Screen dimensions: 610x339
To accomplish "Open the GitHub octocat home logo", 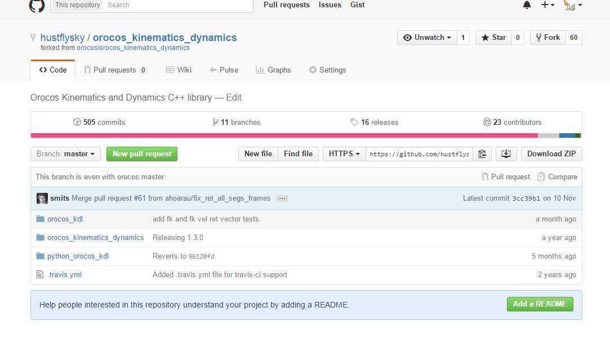I will (37, 5).
